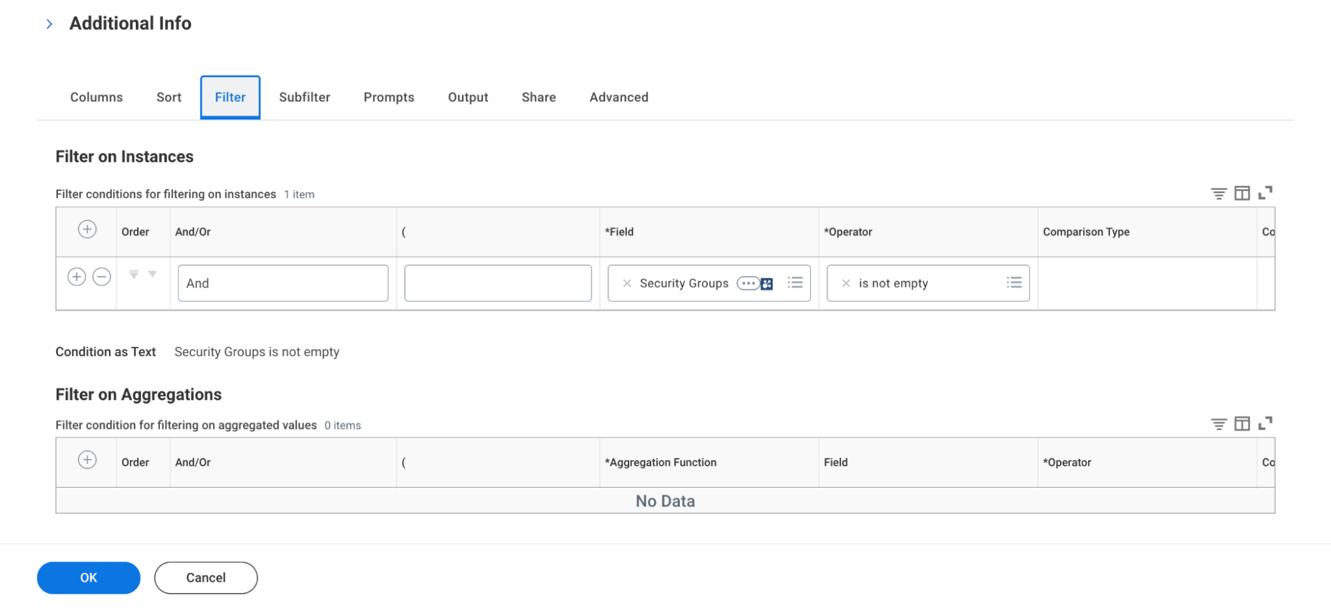Switch to the Sort tab
Viewport: 1331px width, 611px height.
coord(169,97)
